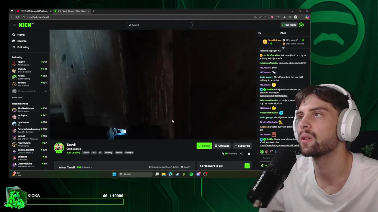Viewport: 378px width, 212px height.
Task: Open RESTT channel in Following list
Action: tap(29, 63)
